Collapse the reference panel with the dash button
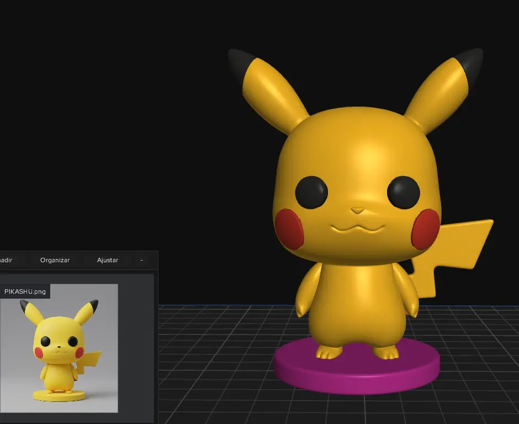 pos(142,260)
